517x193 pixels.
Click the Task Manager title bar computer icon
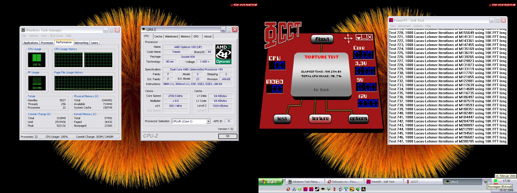point(23,30)
